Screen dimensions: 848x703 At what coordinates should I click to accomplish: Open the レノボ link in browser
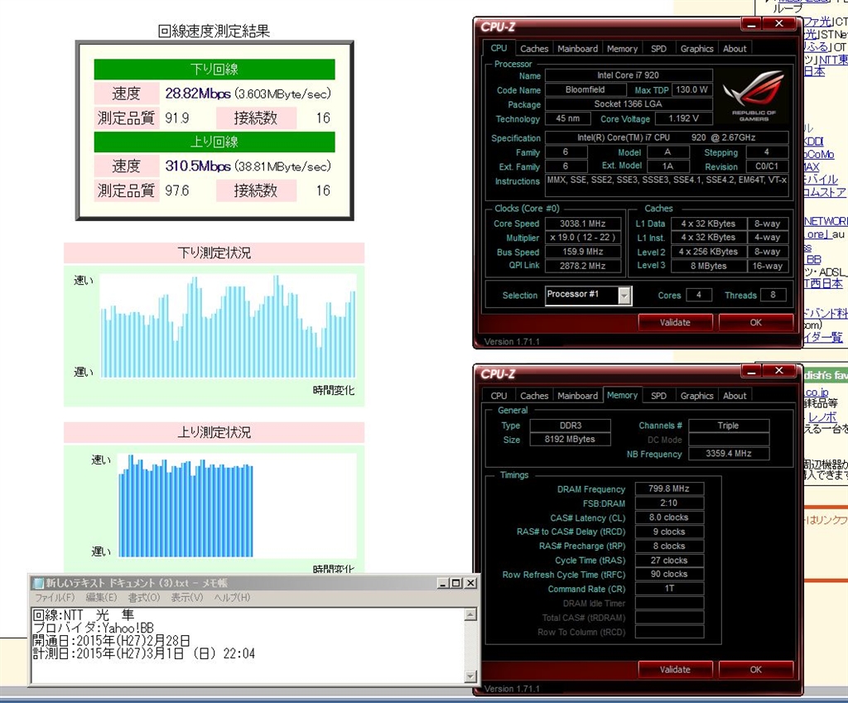[x=822, y=417]
